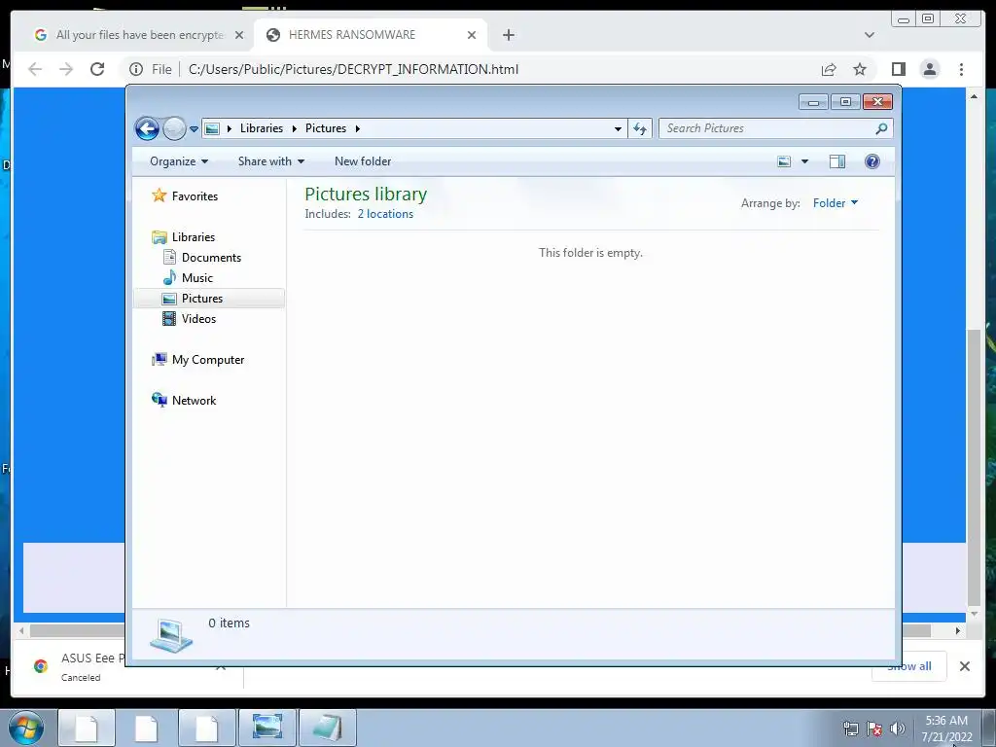This screenshot has width=996, height=747.
Task: Close the 'All your files' tab
Action: (x=239, y=35)
